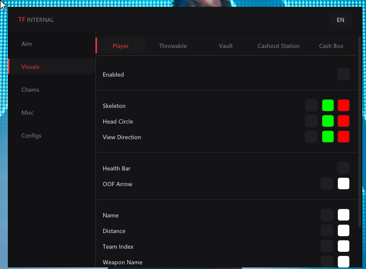Open Name white color swatch
The width and height of the screenshot is (366, 269).
coord(344,215)
